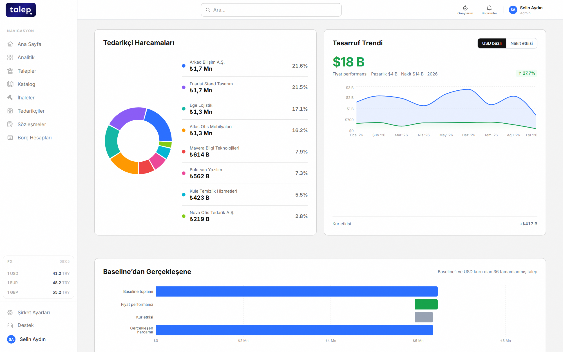Open the Analitik grid icon
Image resolution: width=563 pixels, height=352 pixels.
(10, 57)
